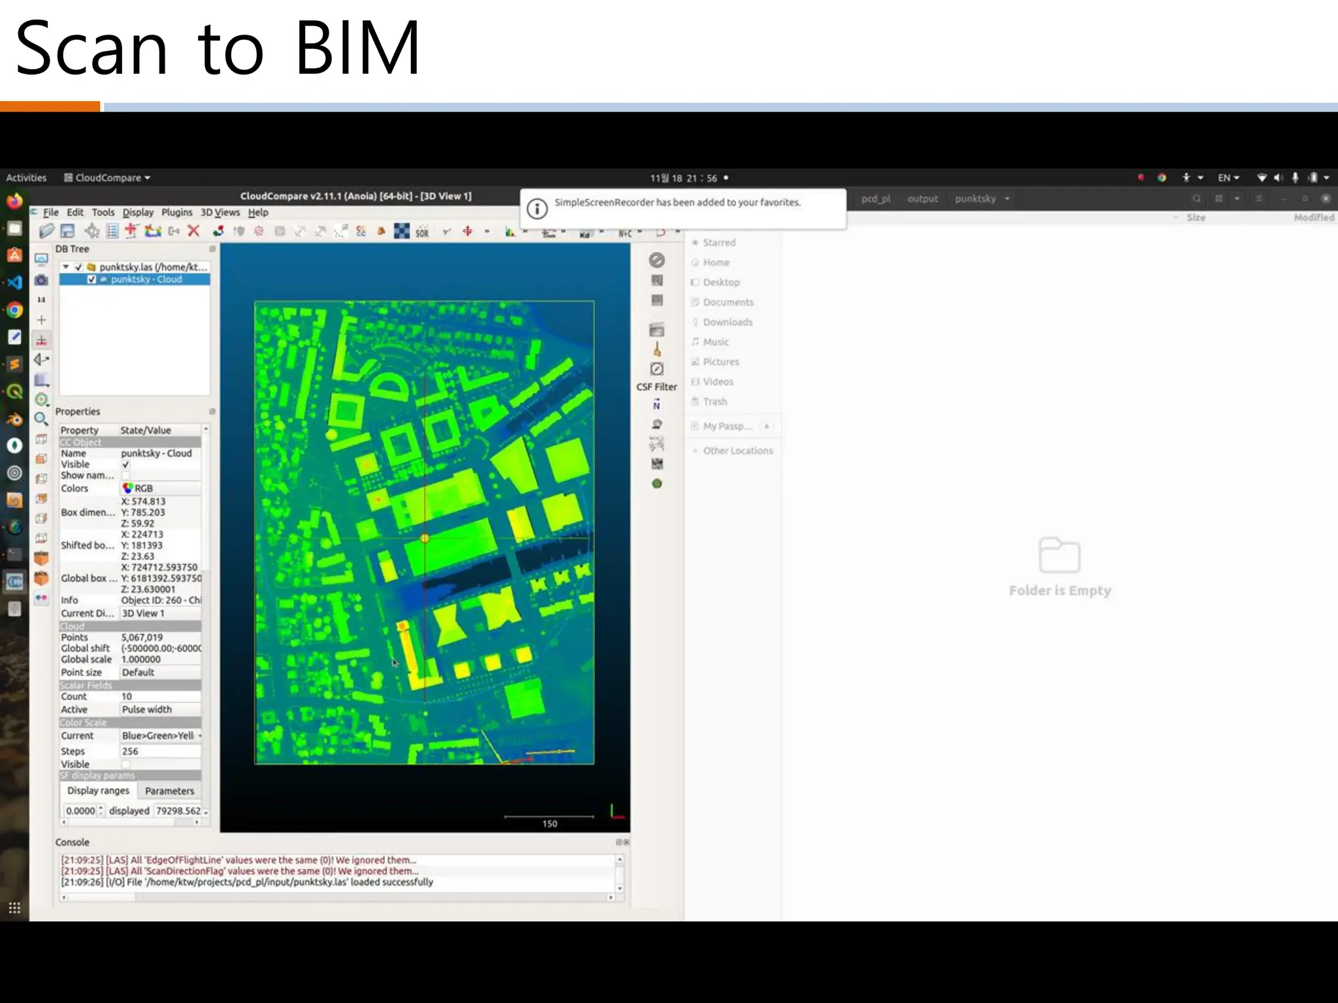Switch to the Display ranges tab
The width and height of the screenshot is (1338, 1003).
(x=98, y=791)
